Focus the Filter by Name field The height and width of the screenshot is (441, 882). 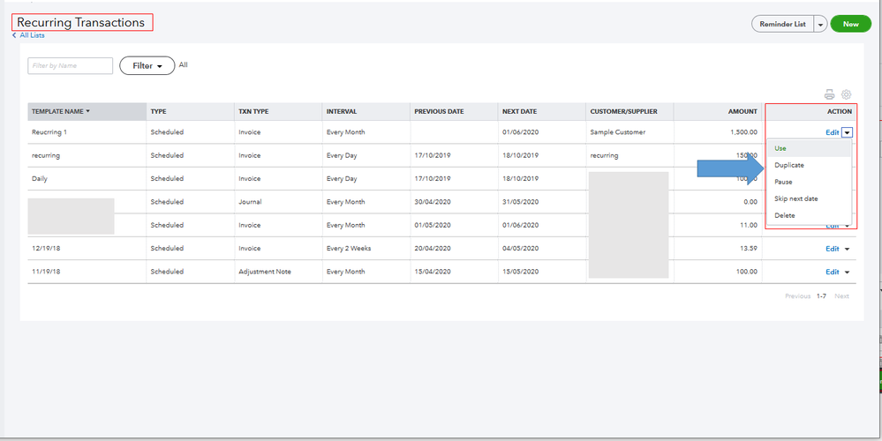click(71, 66)
